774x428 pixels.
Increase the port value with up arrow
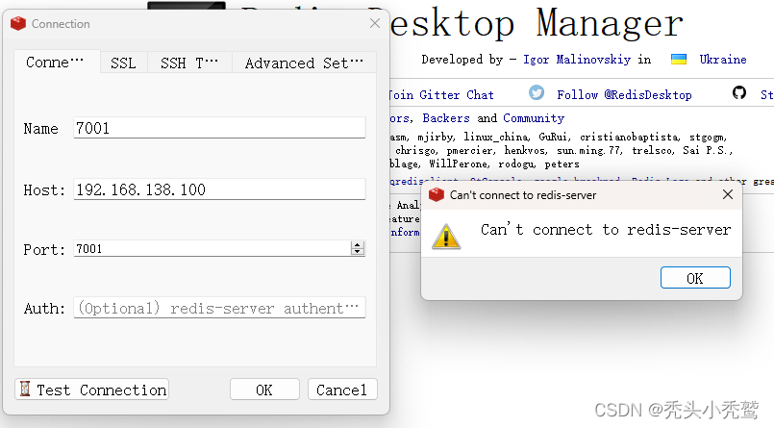(358, 245)
